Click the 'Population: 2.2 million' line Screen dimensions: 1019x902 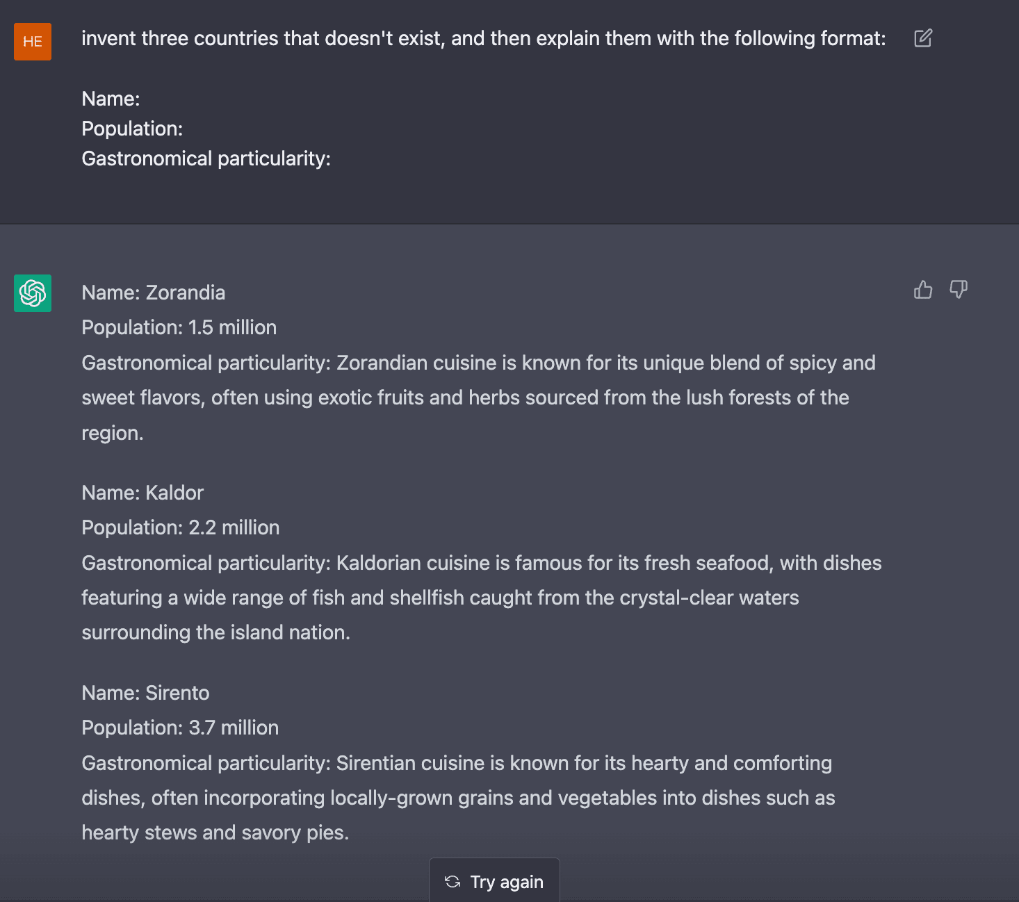point(181,527)
